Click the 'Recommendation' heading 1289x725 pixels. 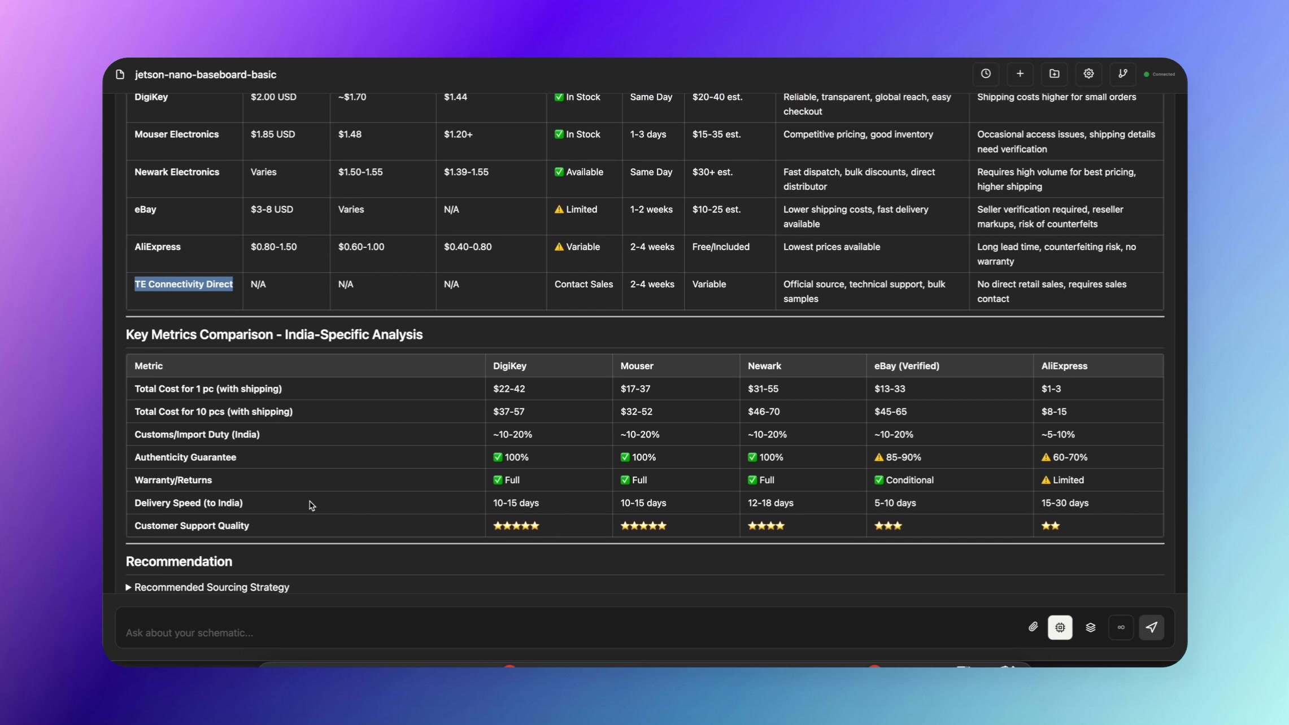[179, 562]
